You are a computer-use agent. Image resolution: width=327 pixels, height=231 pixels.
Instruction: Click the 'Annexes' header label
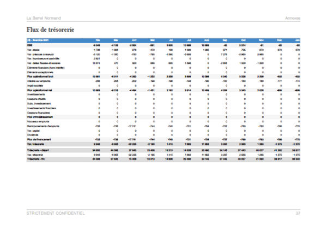(x=293, y=18)
